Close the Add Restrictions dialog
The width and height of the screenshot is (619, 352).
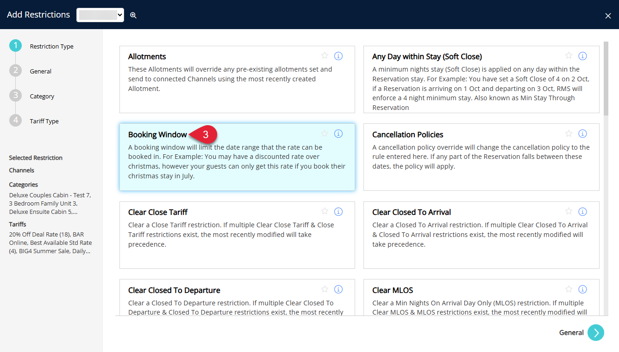tap(608, 16)
